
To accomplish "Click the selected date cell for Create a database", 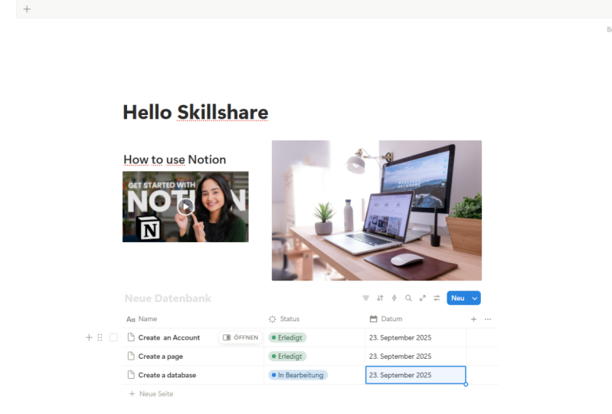I will coord(416,375).
